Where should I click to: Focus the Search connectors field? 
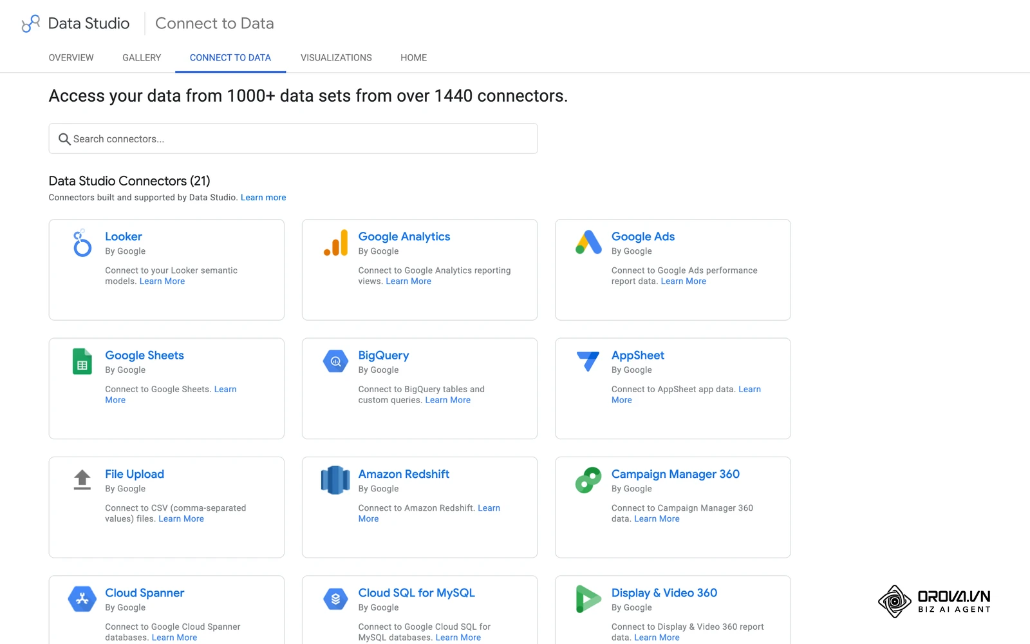293,138
